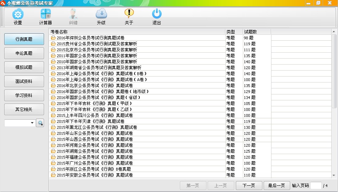The width and height of the screenshot is (338, 192).
Task: Click folder icon of 2015上半年四川公务员 row
Action: click(53, 115)
